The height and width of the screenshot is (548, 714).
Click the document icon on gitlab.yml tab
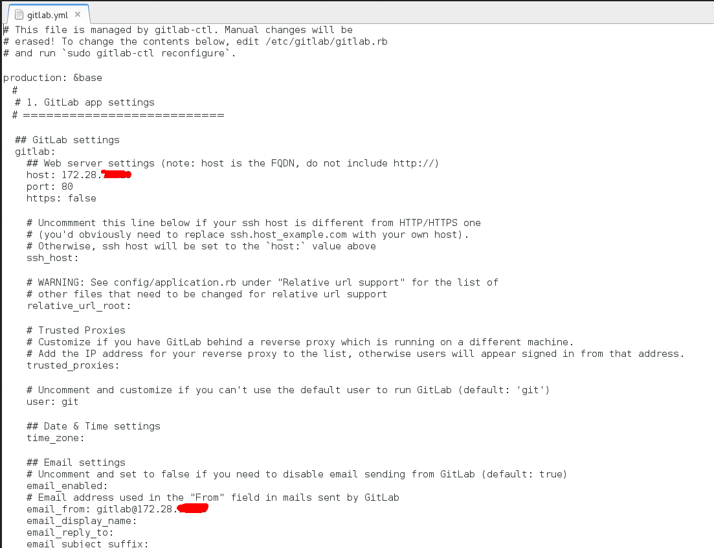pyautogui.click(x=19, y=15)
